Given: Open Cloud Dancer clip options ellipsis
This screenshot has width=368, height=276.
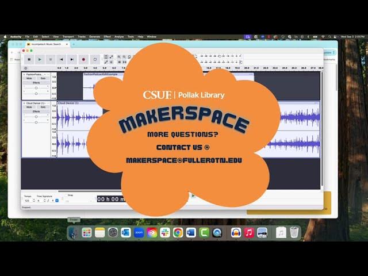Looking at the screenshot, I should point(316,103).
